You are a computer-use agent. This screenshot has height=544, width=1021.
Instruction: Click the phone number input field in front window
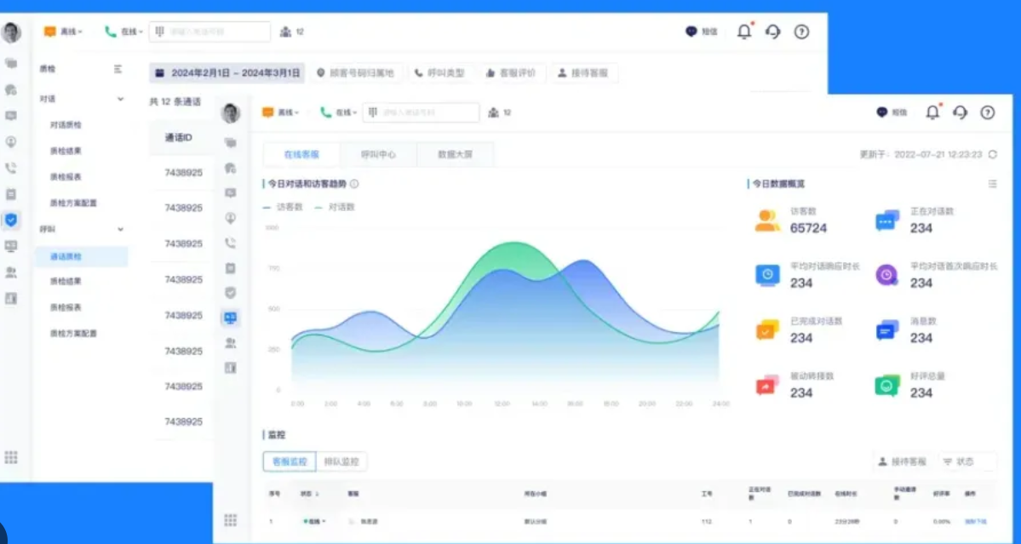click(422, 112)
